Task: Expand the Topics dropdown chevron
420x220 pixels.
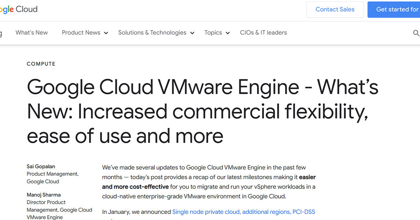Action: click(228, 33)
